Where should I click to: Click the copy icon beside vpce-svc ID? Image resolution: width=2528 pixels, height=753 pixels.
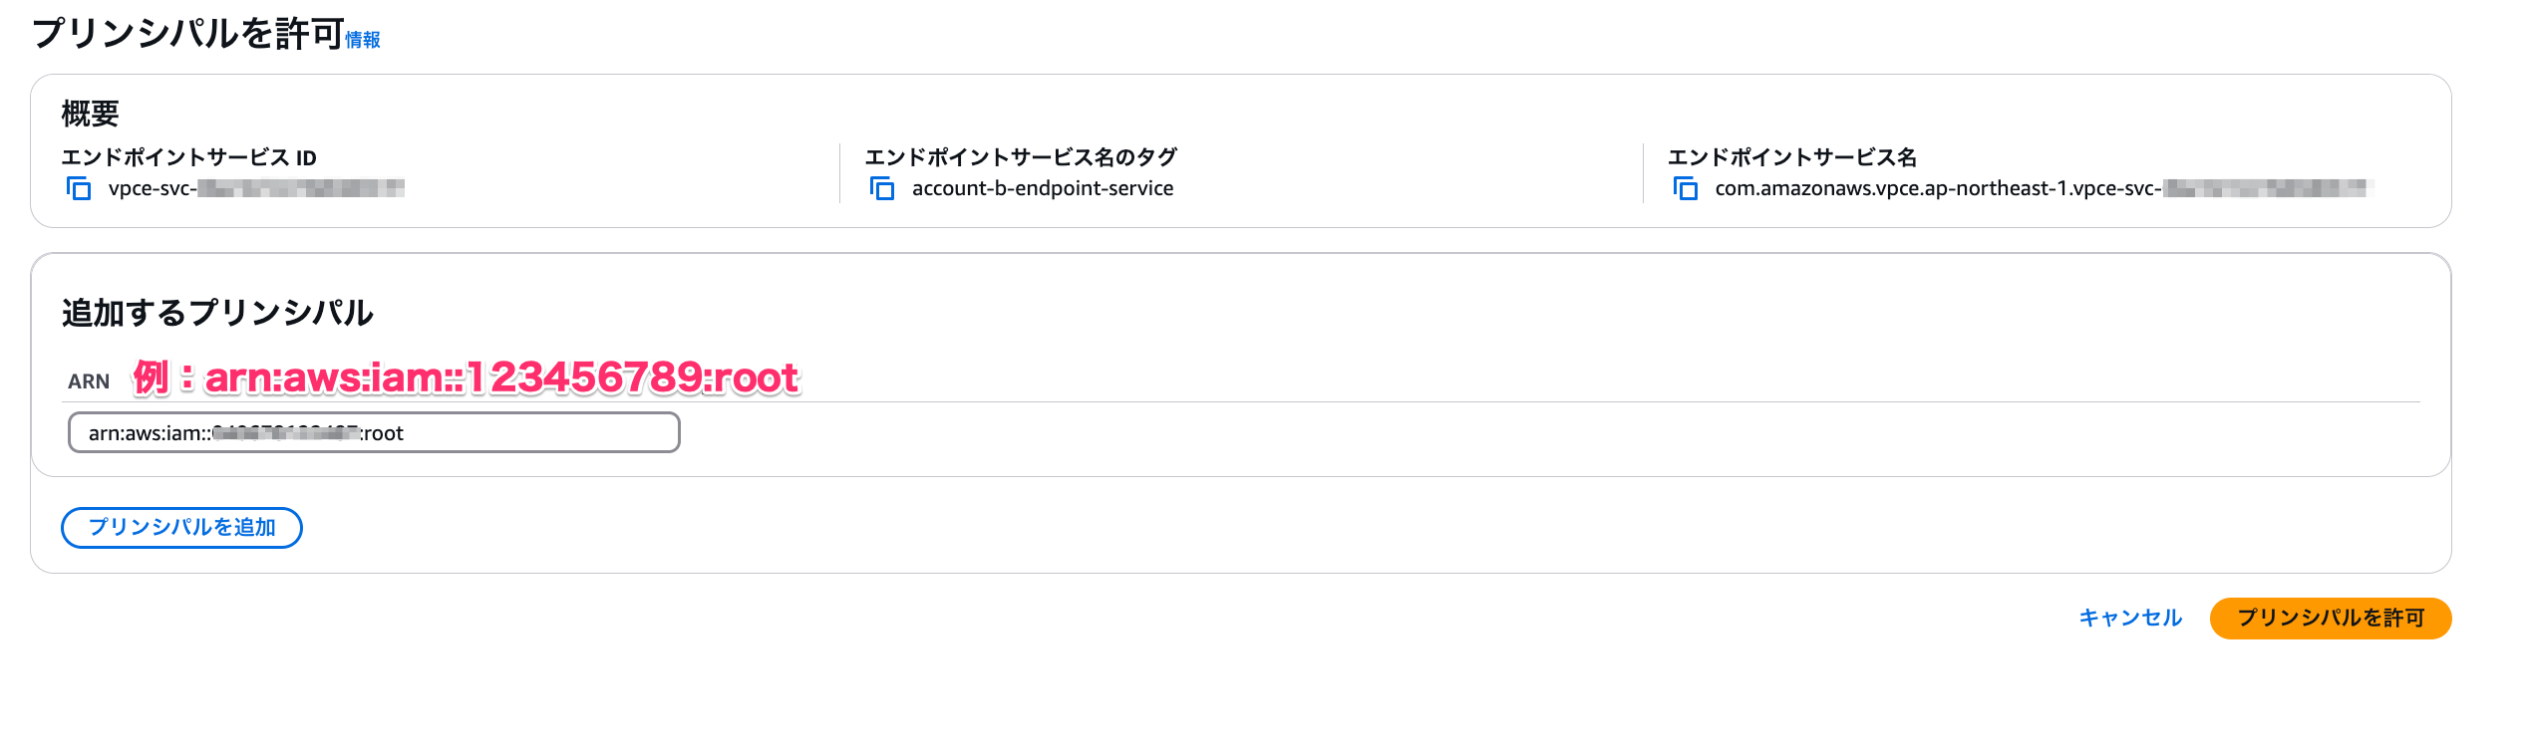pos(78,187)
